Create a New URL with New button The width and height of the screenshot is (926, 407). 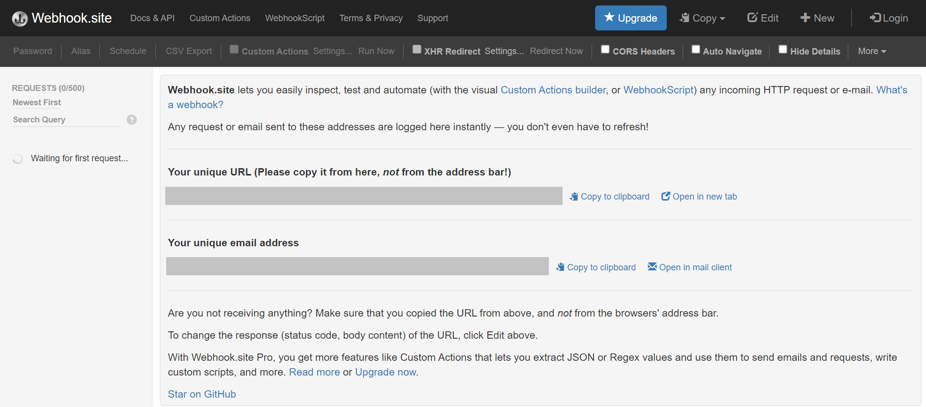[x=817, y=18]
